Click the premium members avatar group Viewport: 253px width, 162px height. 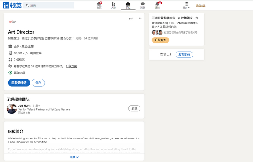pyautogui.click(x=157, y=32)
